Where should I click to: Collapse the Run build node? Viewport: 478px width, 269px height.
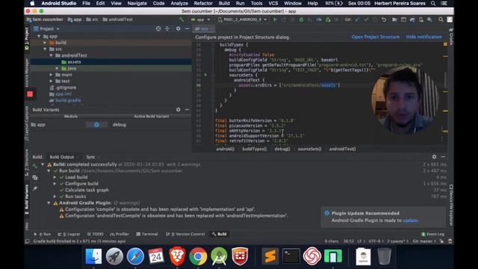[x=49, y=171]
